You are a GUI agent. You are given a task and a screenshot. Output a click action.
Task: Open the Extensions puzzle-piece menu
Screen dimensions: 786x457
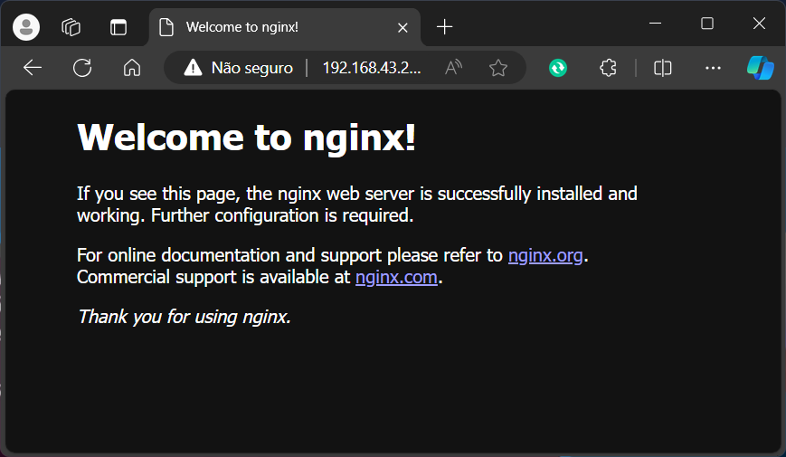click(x=609, y=68)
